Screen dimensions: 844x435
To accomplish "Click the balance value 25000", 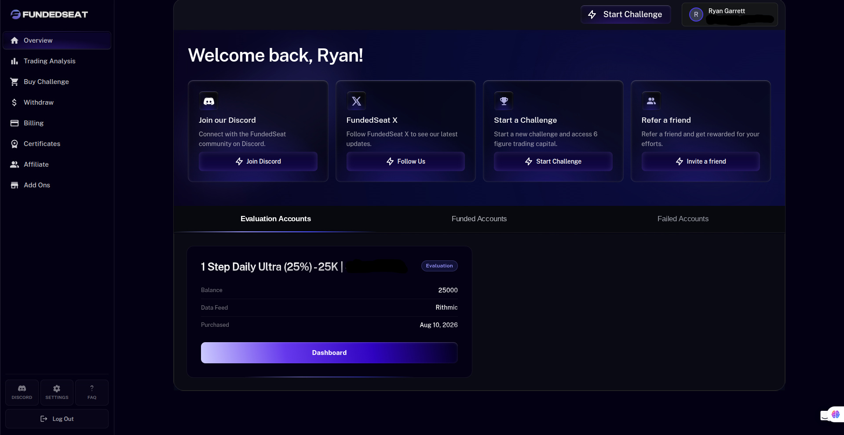I will pos(448,290).
